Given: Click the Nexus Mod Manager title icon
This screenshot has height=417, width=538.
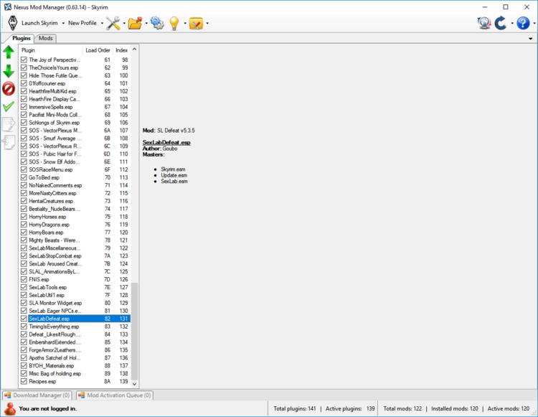Looking at the screenshot, I should 8,7.
